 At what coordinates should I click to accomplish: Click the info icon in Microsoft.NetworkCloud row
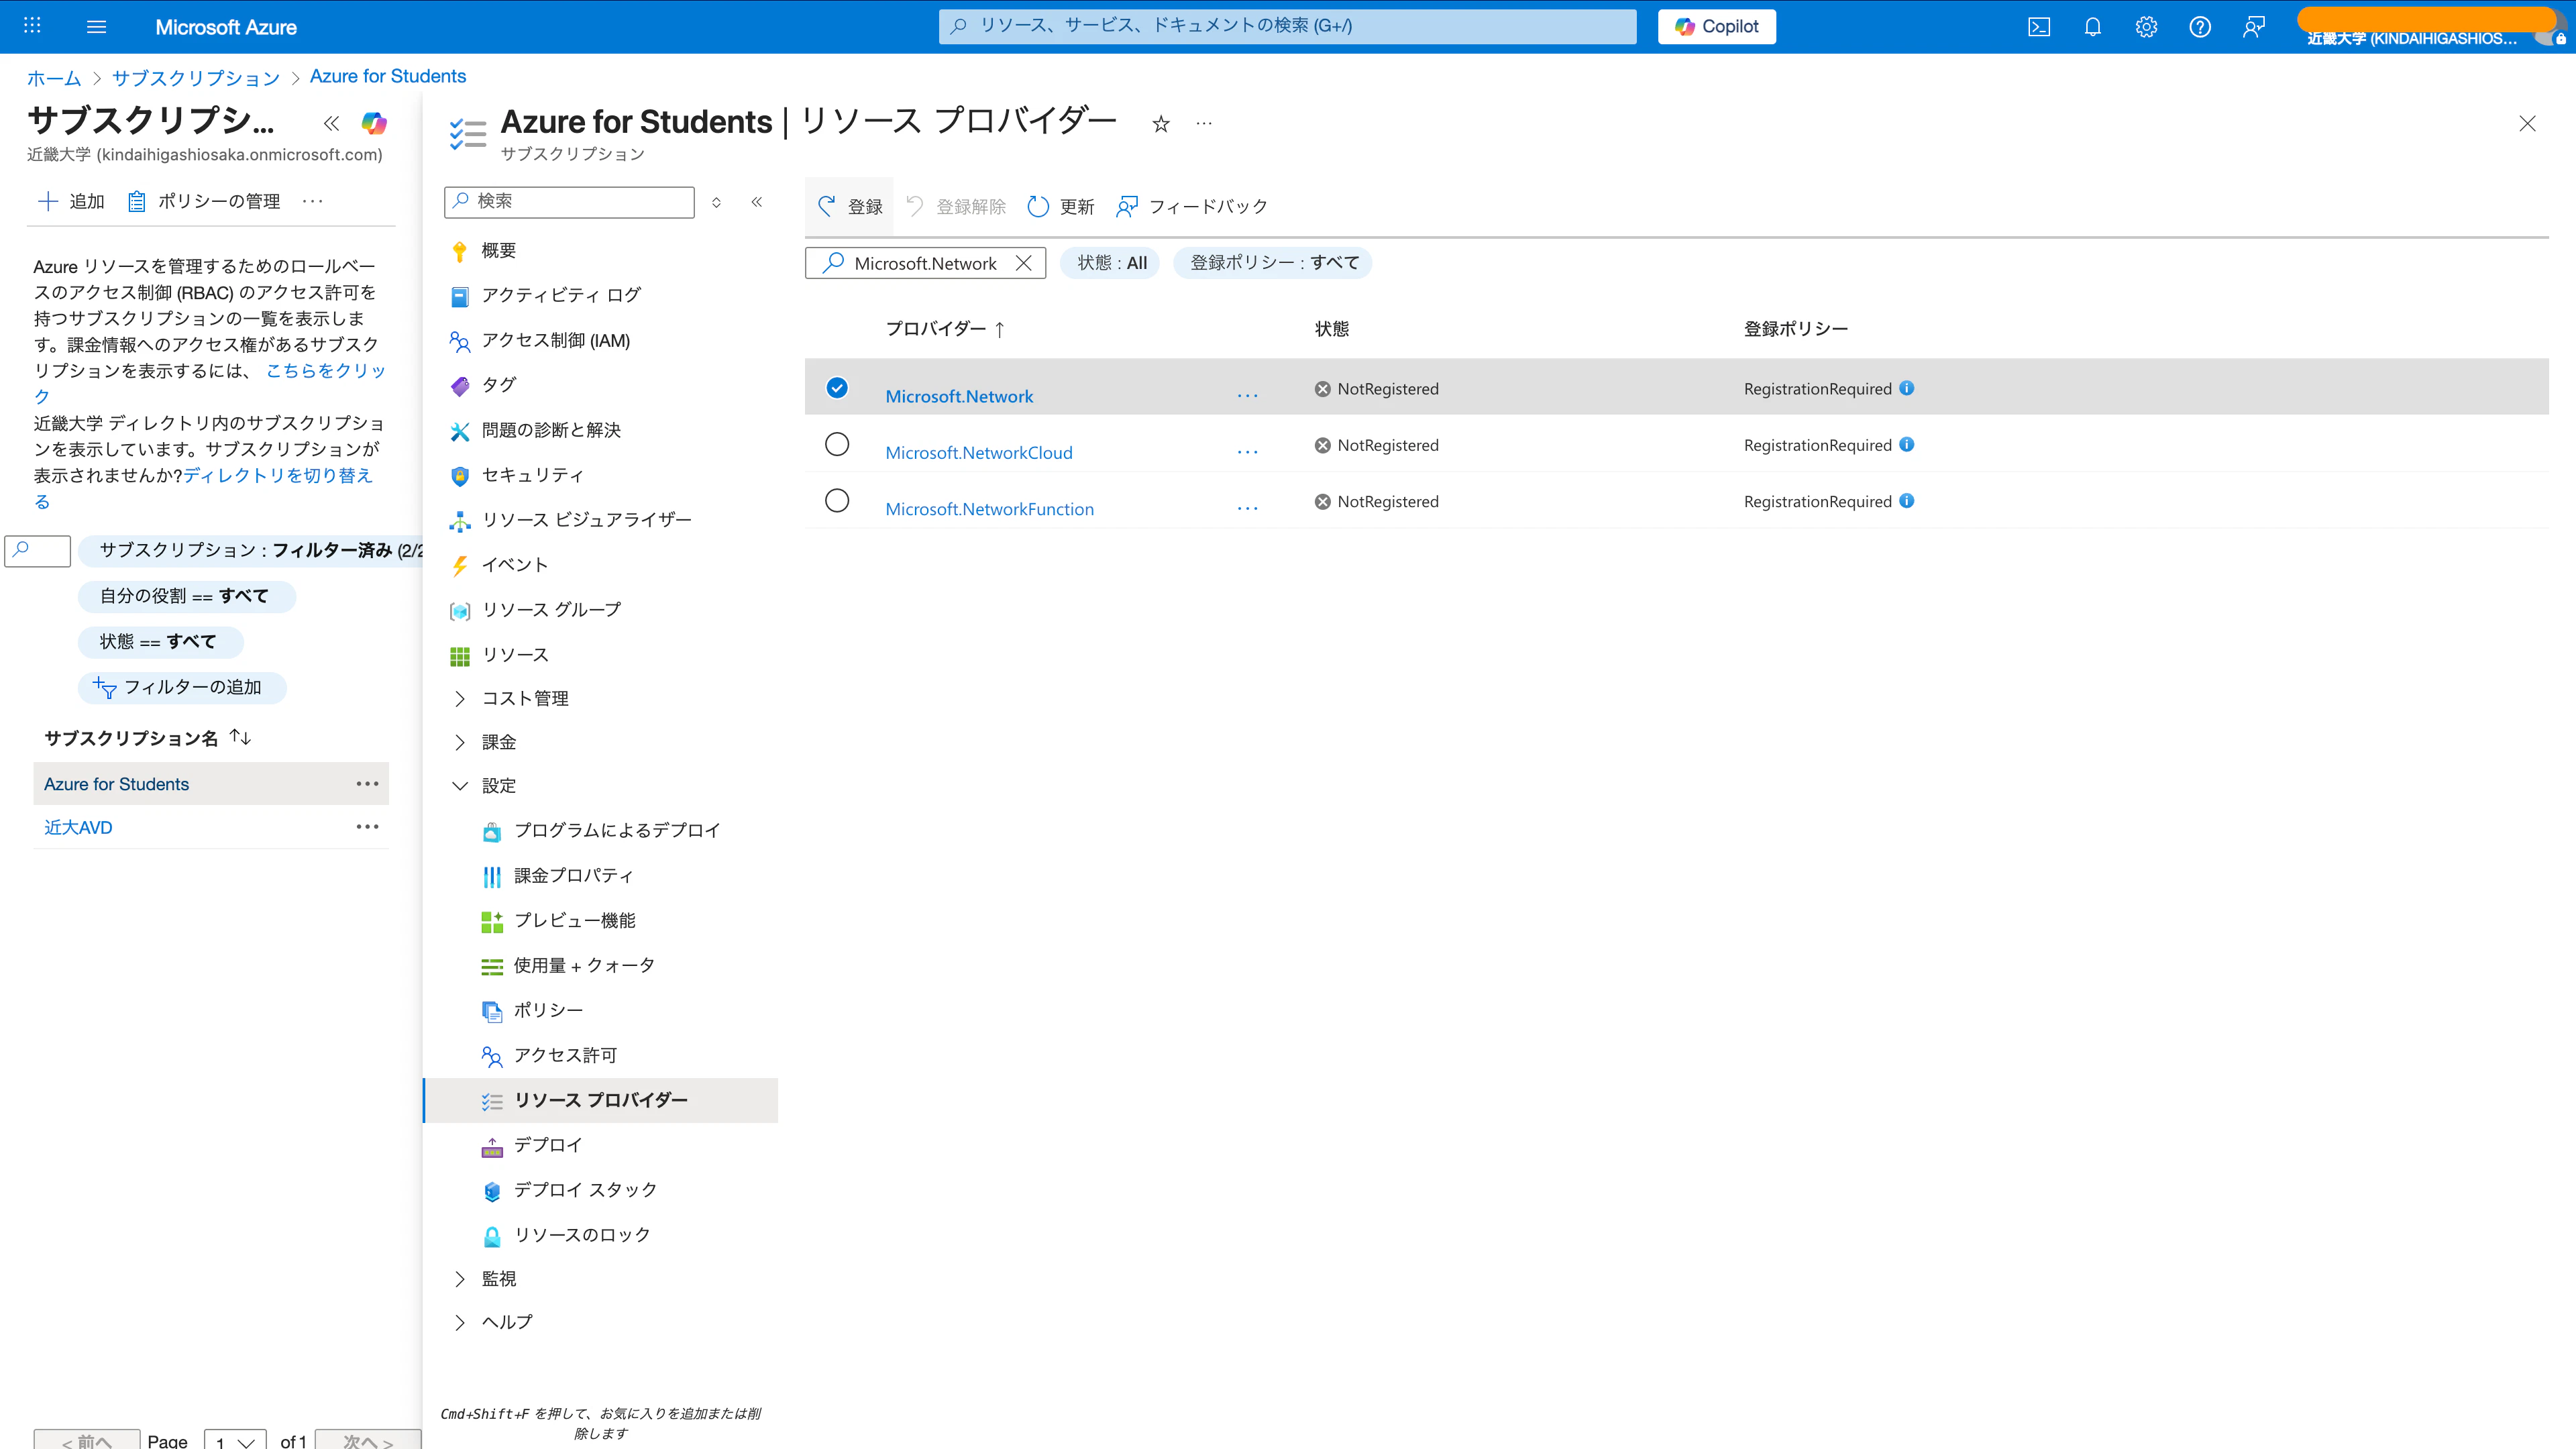1907,444
